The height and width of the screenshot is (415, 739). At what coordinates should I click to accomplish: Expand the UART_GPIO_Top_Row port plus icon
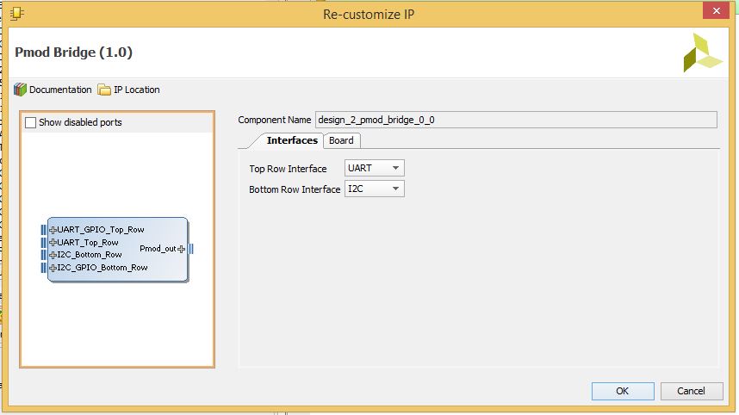coord(53,230)
